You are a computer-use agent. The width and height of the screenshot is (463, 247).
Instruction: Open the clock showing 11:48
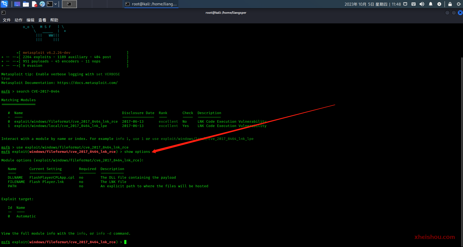pyautogui.click(x=373, y=4)
